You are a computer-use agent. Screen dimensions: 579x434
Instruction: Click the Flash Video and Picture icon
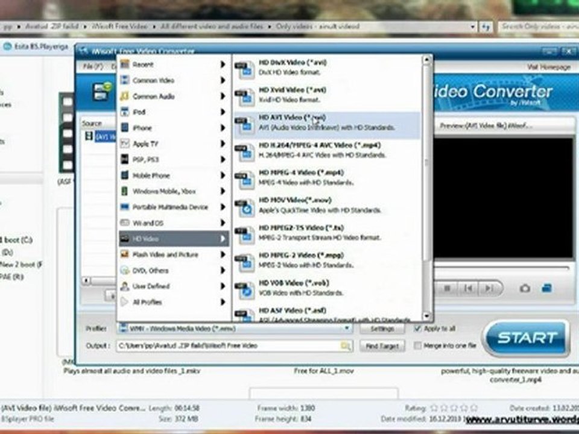coord(125,254)
